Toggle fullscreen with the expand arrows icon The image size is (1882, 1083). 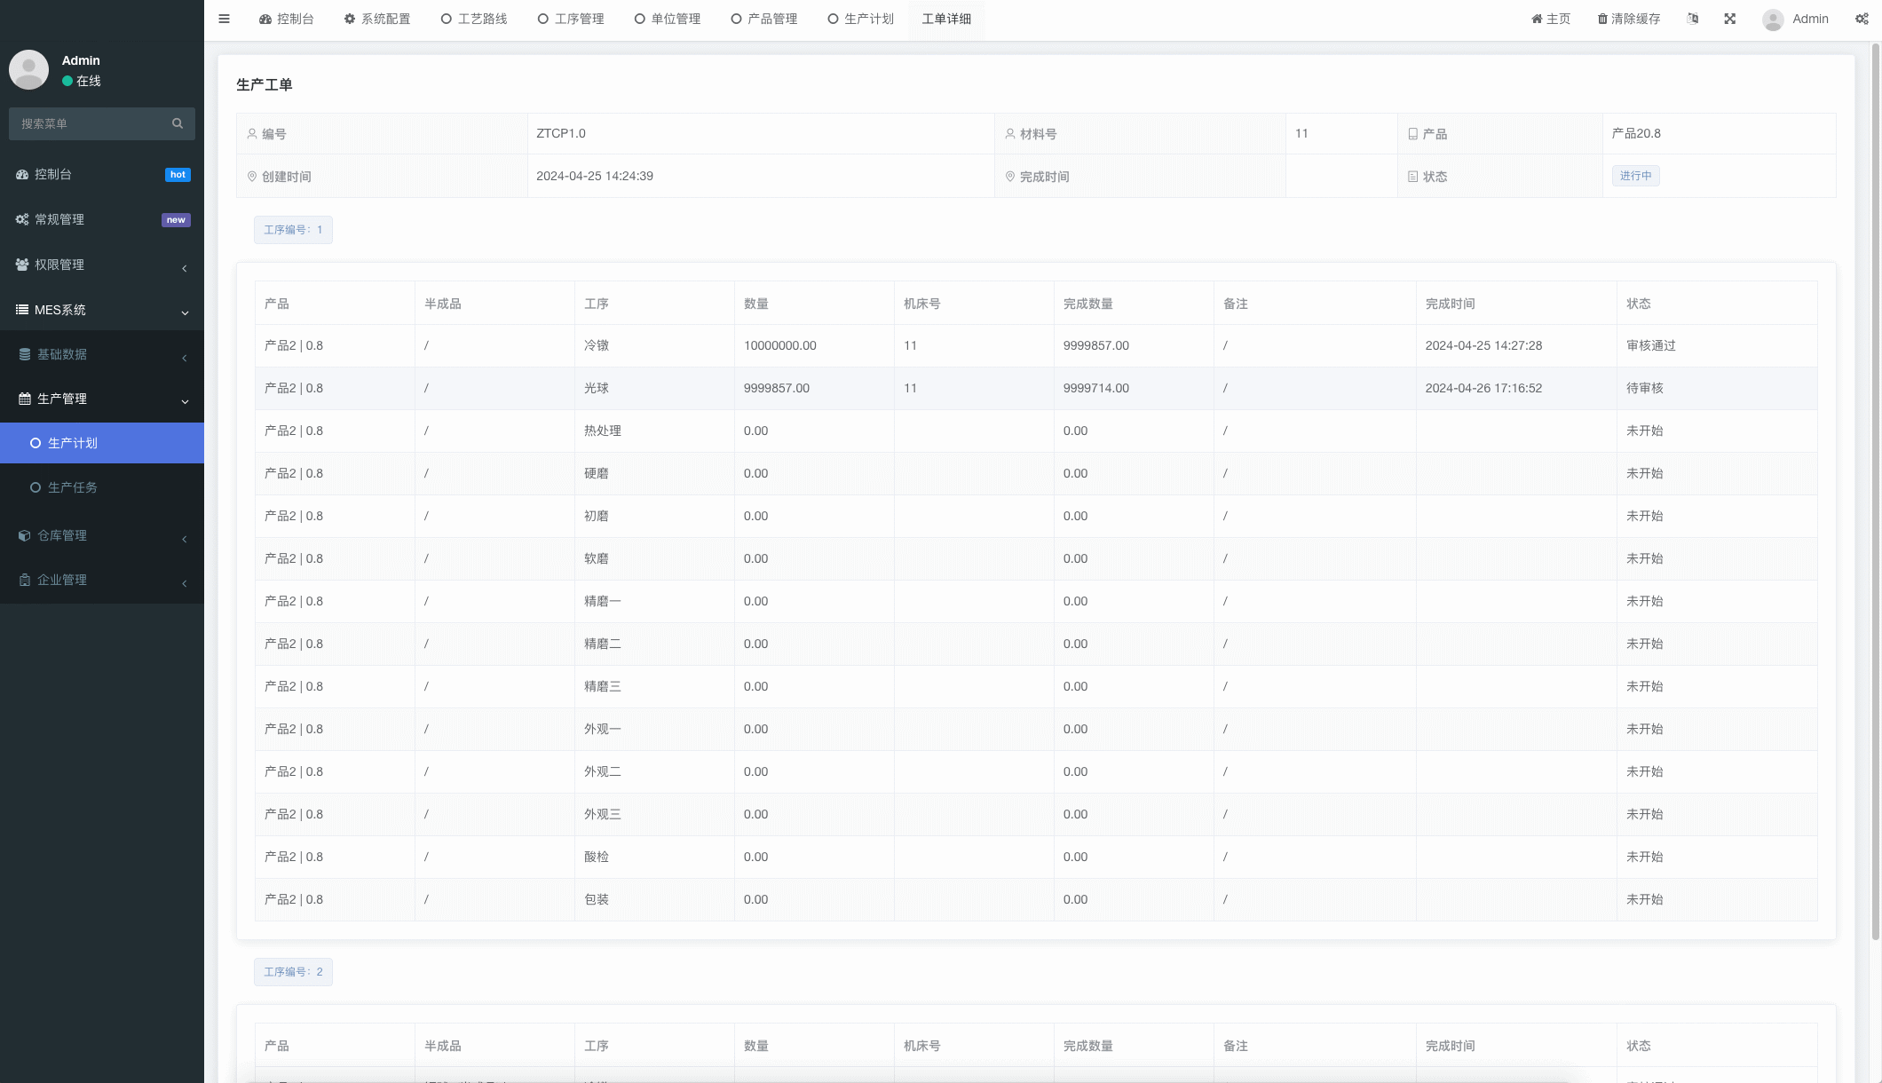tap(1730, 19)
